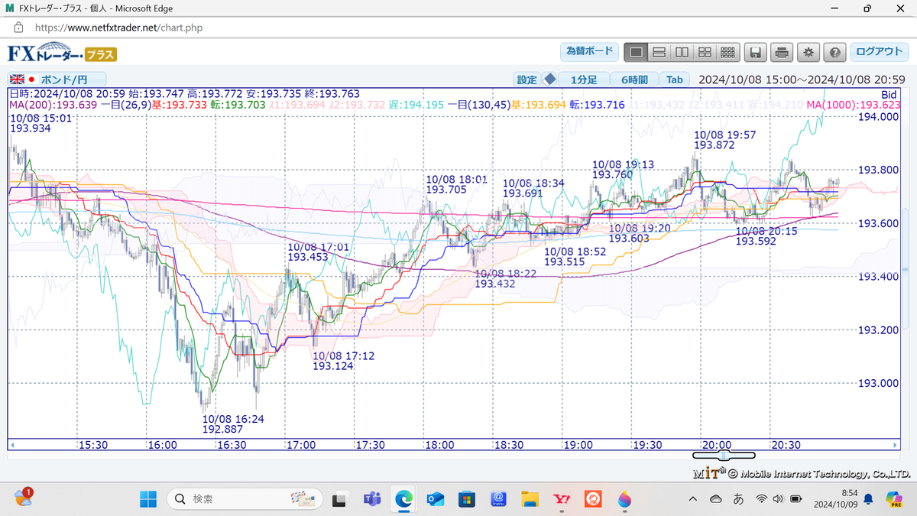
Task: Select the two-column side-by-side chart layout
Action: [x=682, y=52]
